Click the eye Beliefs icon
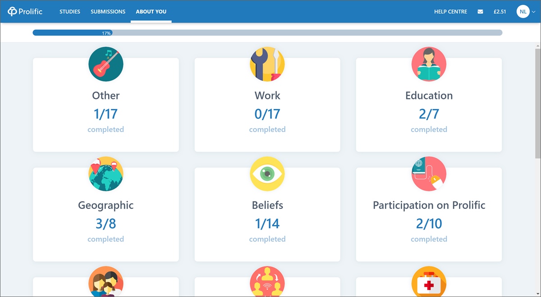541x297 pixels. point(267,174)
